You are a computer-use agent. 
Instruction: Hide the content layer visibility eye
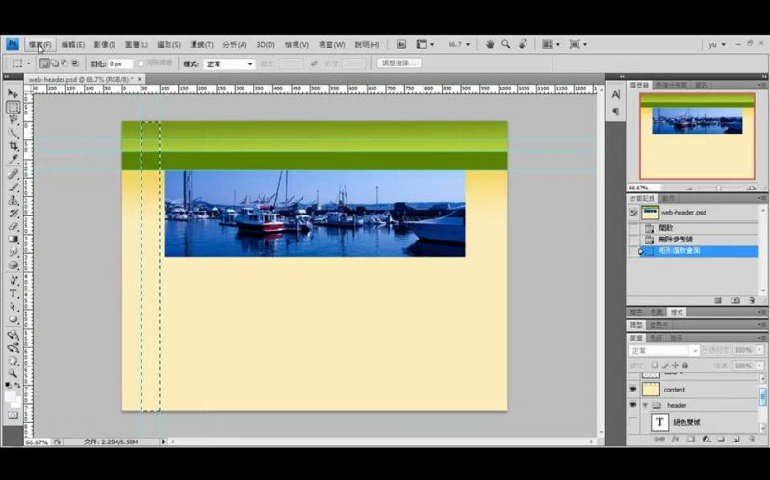point(633,390)
